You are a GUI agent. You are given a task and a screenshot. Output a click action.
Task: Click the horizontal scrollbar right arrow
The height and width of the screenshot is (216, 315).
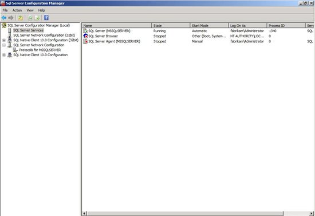point(312,213)
